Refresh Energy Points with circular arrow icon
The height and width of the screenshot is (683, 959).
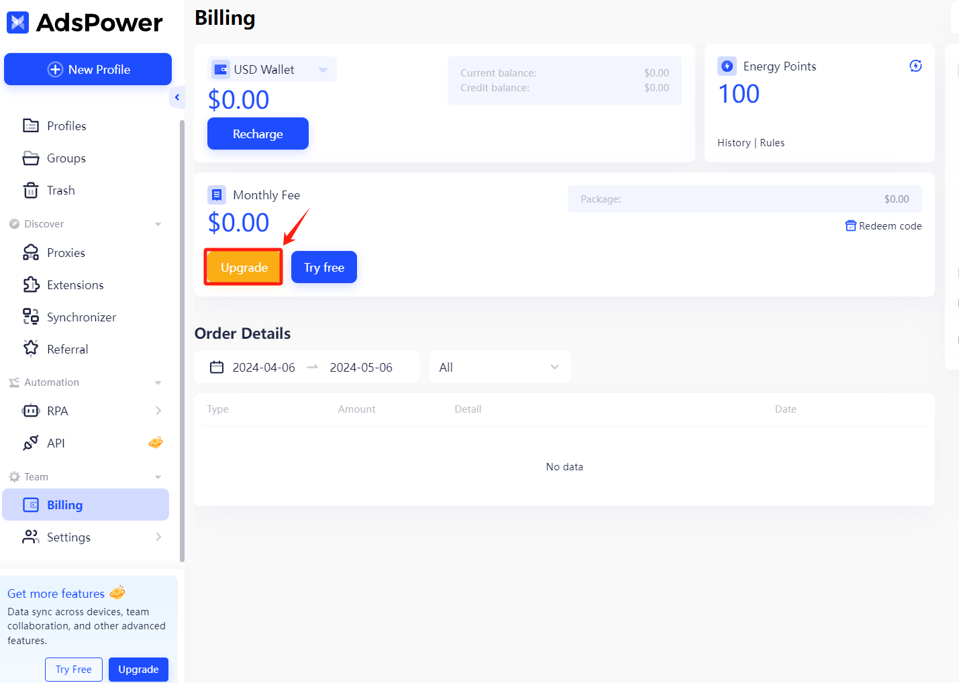click(x=915, y=66)
